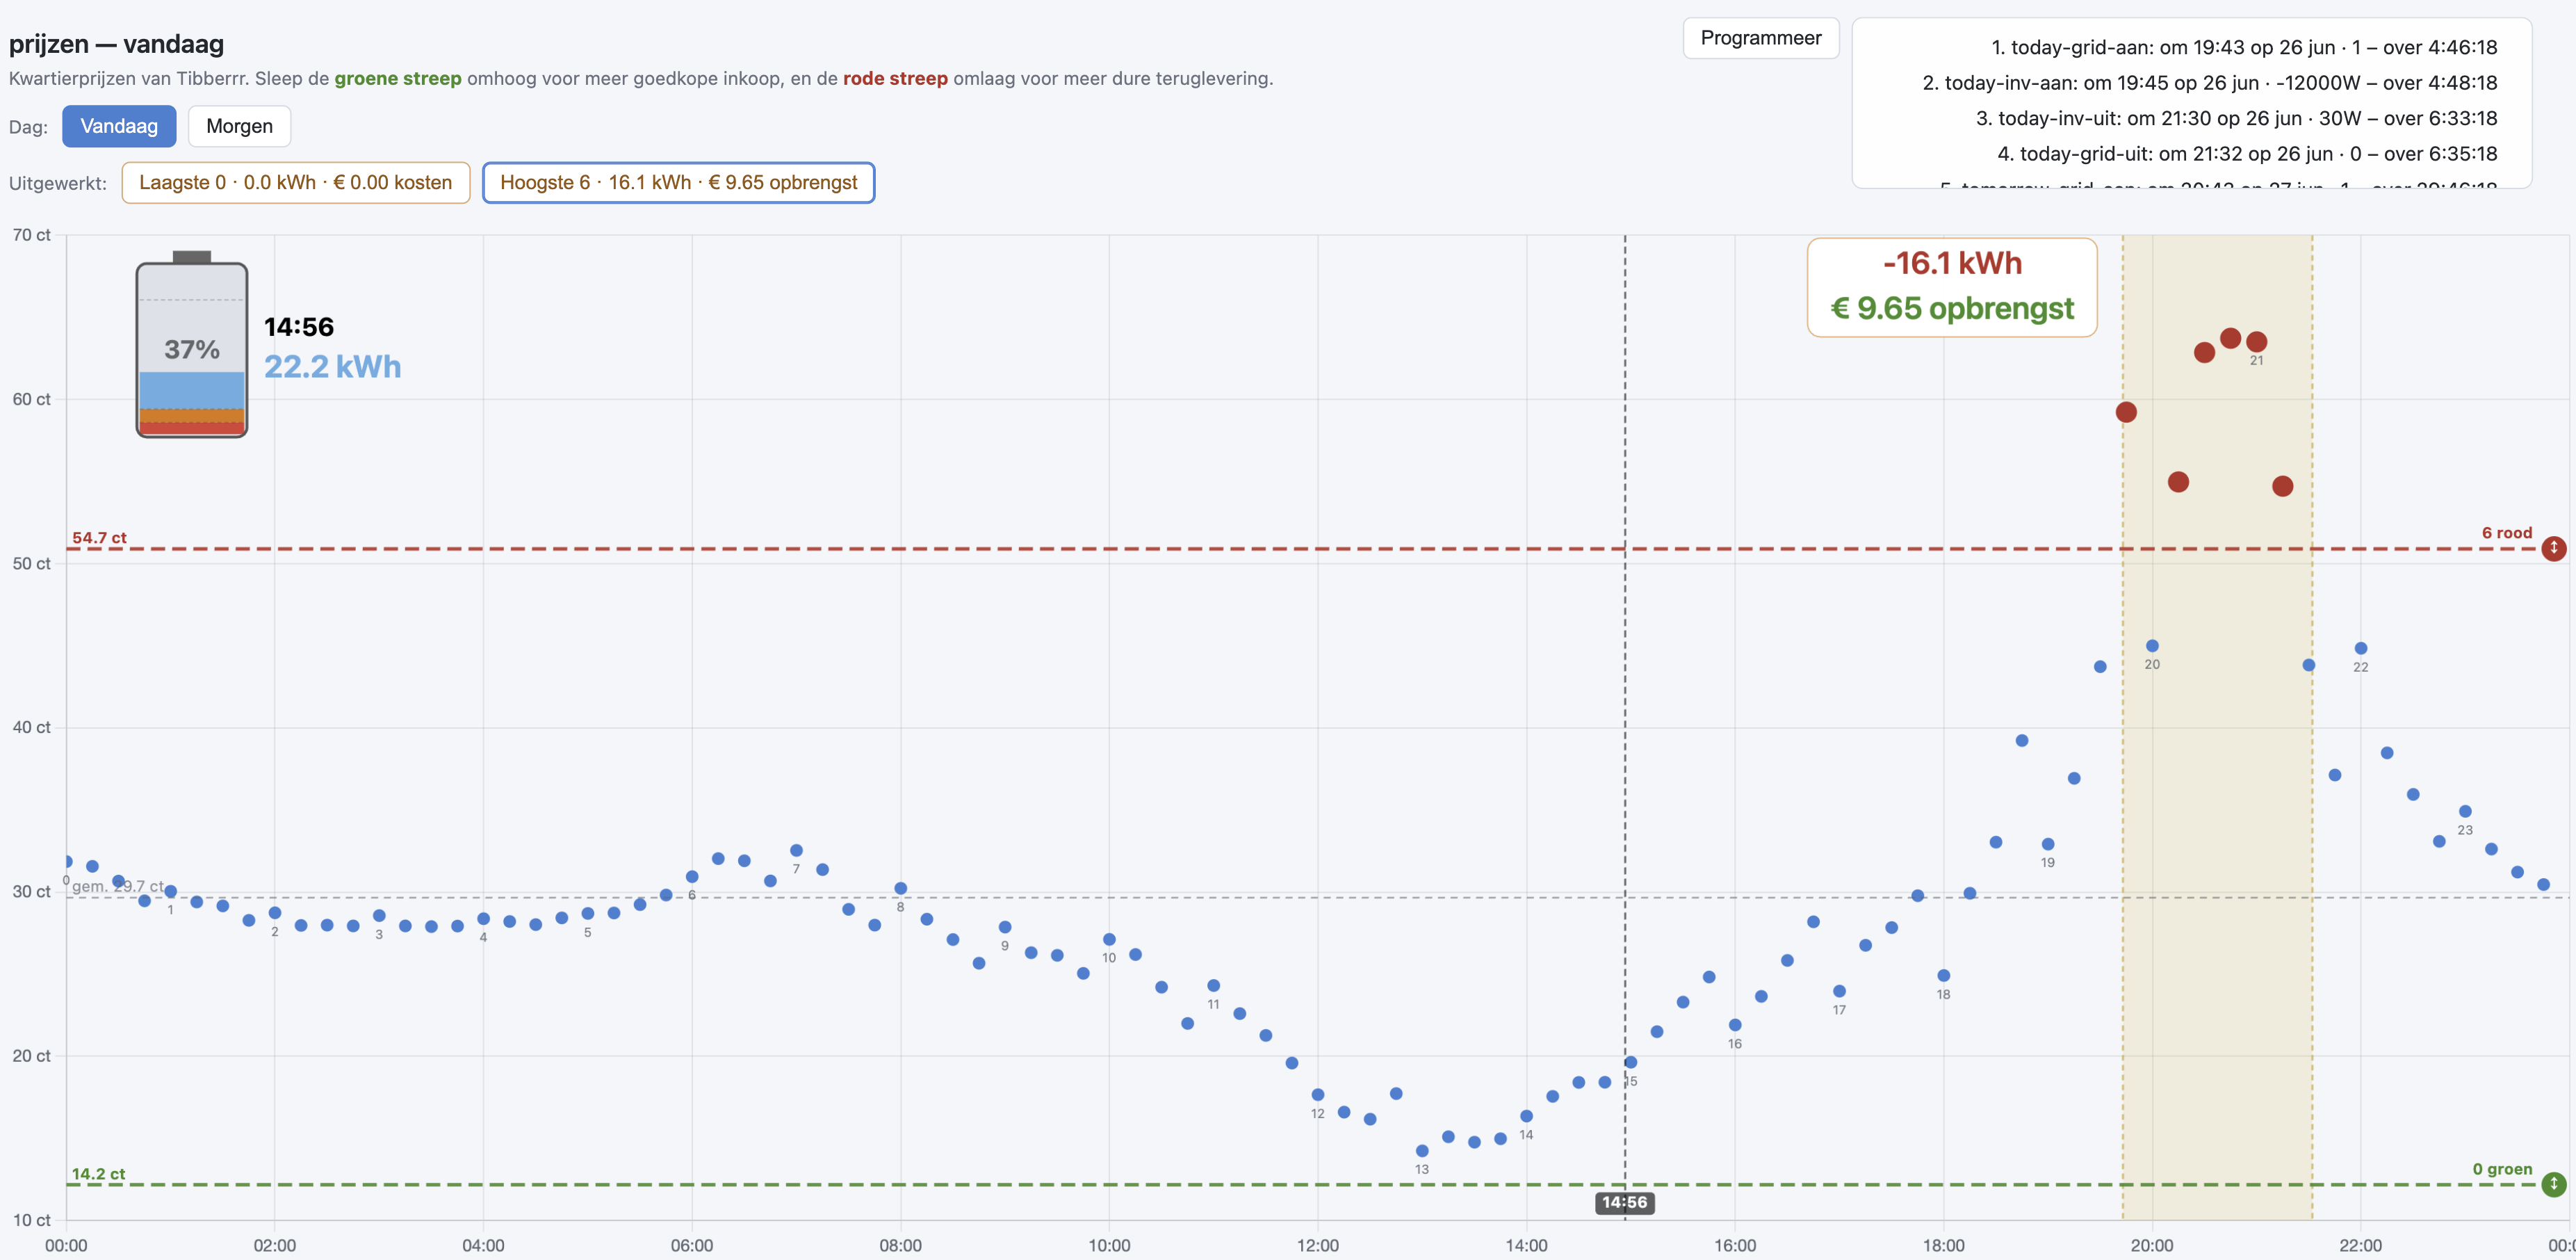Click the red threshold line handle
The width and height of the screenshot is (2576, 1260).
click(x=2553, y=548)
